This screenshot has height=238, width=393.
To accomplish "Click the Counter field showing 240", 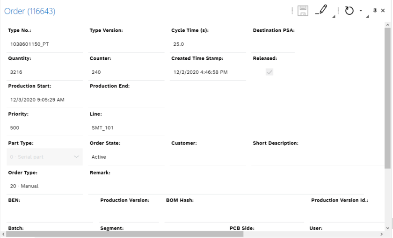I will point(126,72).
